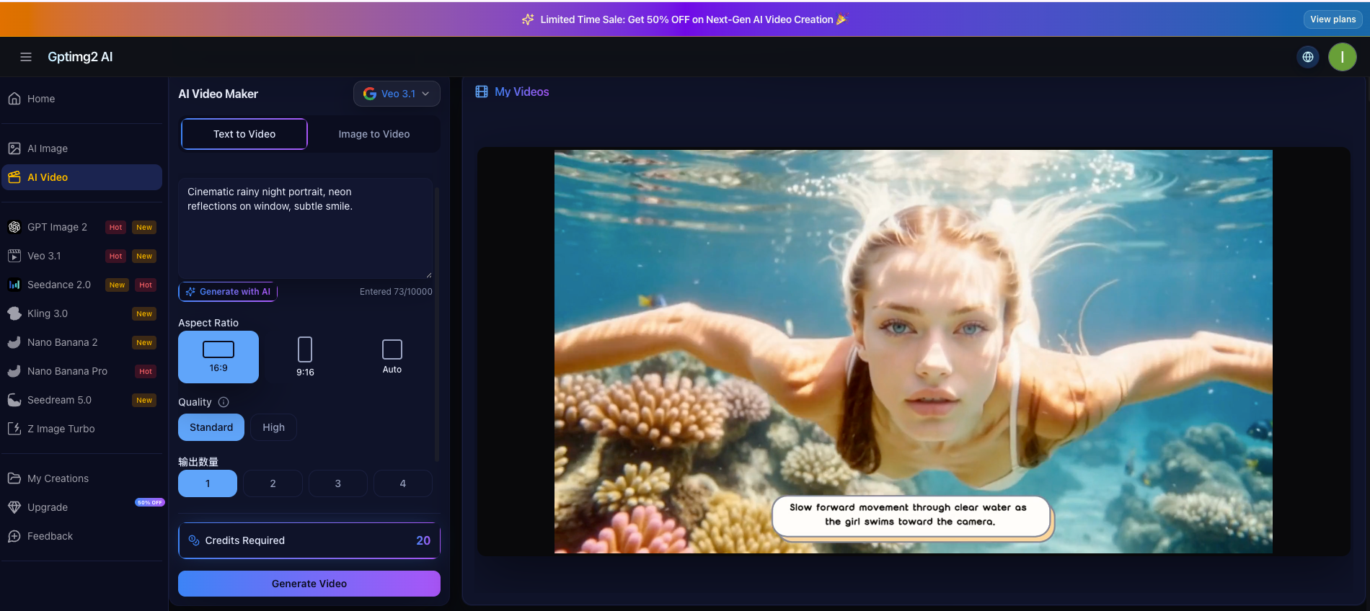Click the Home house icon
The width and height of the screenshot is (1370, 611).
coord(14,99)
